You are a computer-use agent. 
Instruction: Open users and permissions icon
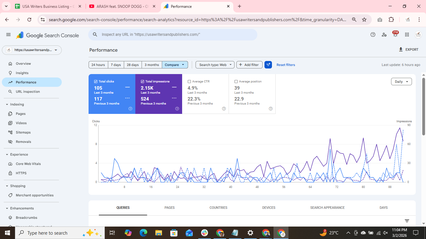click(x=384, y=35)
